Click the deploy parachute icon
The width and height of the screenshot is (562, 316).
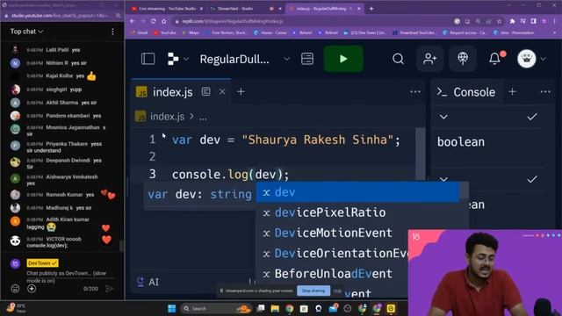[x=463, y=59]
